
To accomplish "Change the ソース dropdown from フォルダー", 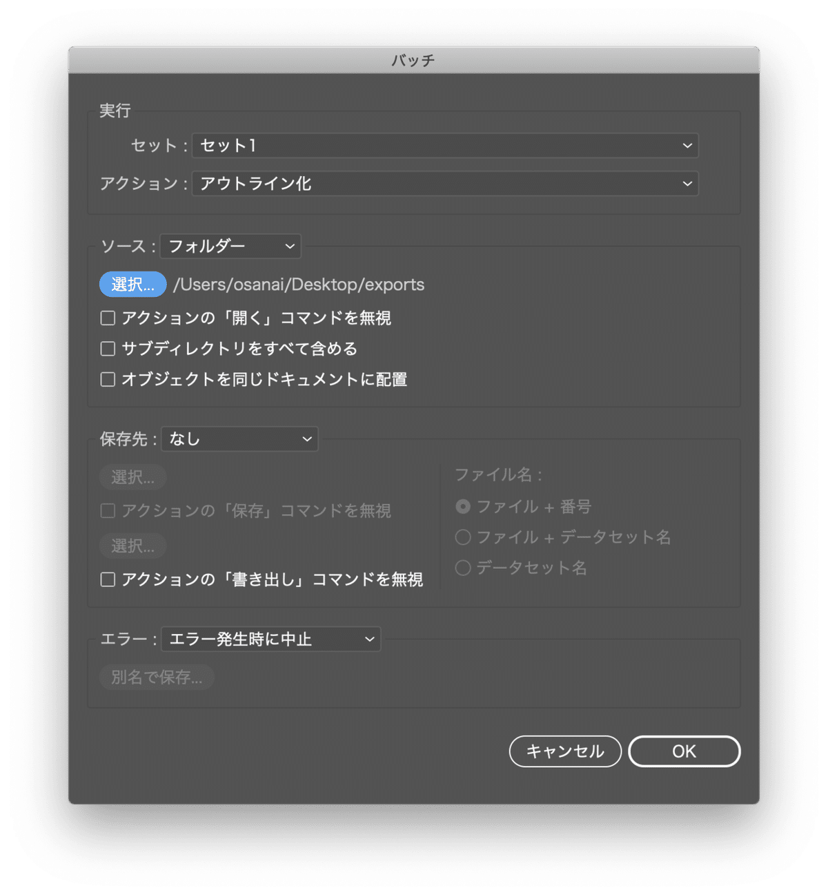I will 230,246.
